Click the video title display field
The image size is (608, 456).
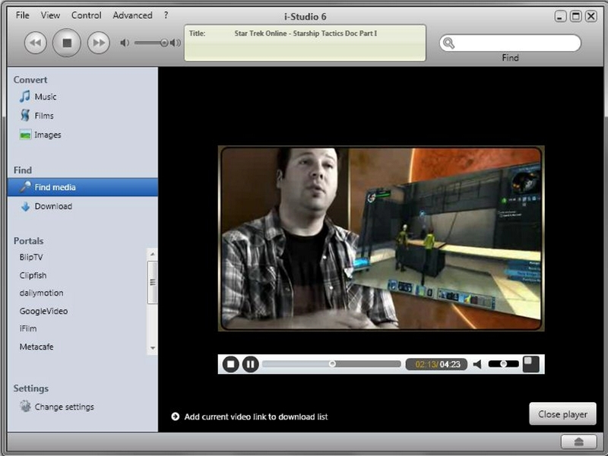(306, 43)
